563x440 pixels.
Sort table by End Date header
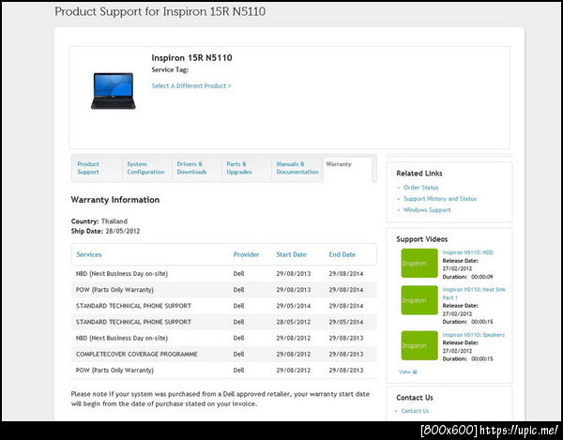pyautogui.click(x=342, y=254)
